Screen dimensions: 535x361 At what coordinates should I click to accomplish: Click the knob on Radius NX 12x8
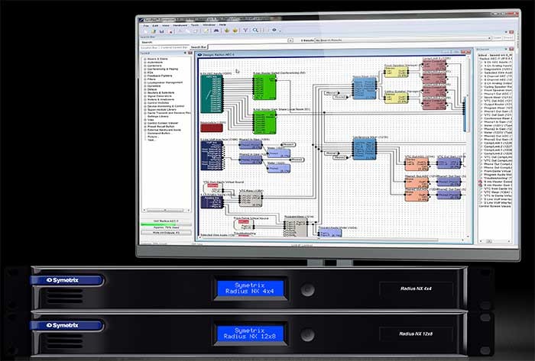point(307,334)
